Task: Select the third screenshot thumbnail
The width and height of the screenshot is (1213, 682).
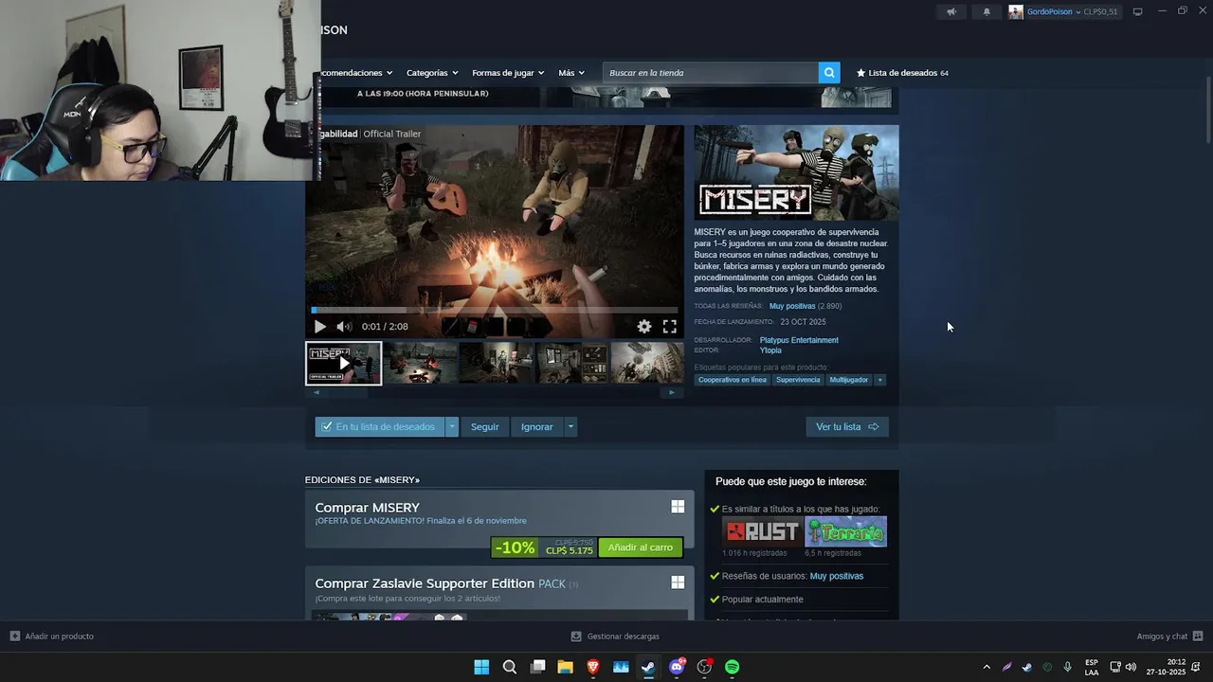Action: coord(496,363)
